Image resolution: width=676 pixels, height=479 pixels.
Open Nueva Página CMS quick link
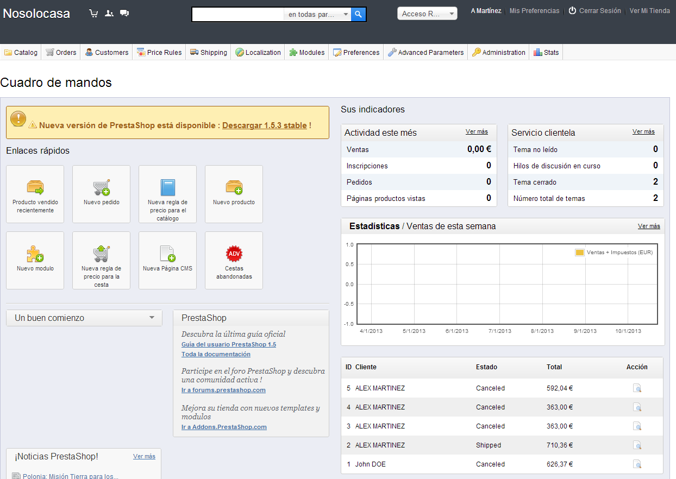coord(167,260)
